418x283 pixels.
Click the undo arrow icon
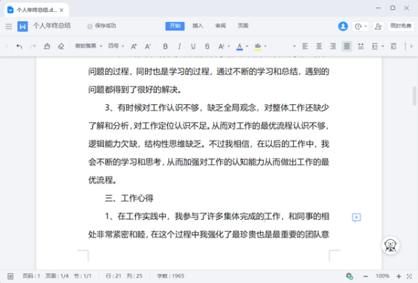tap(19, 47)
